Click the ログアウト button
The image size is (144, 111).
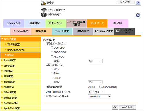(126, 2)
